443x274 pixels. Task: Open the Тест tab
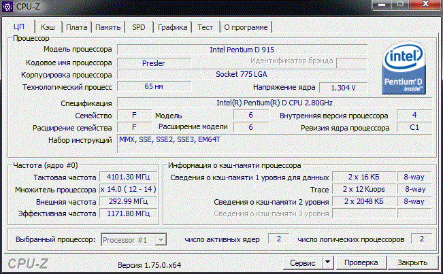click(x=205, y=27)
